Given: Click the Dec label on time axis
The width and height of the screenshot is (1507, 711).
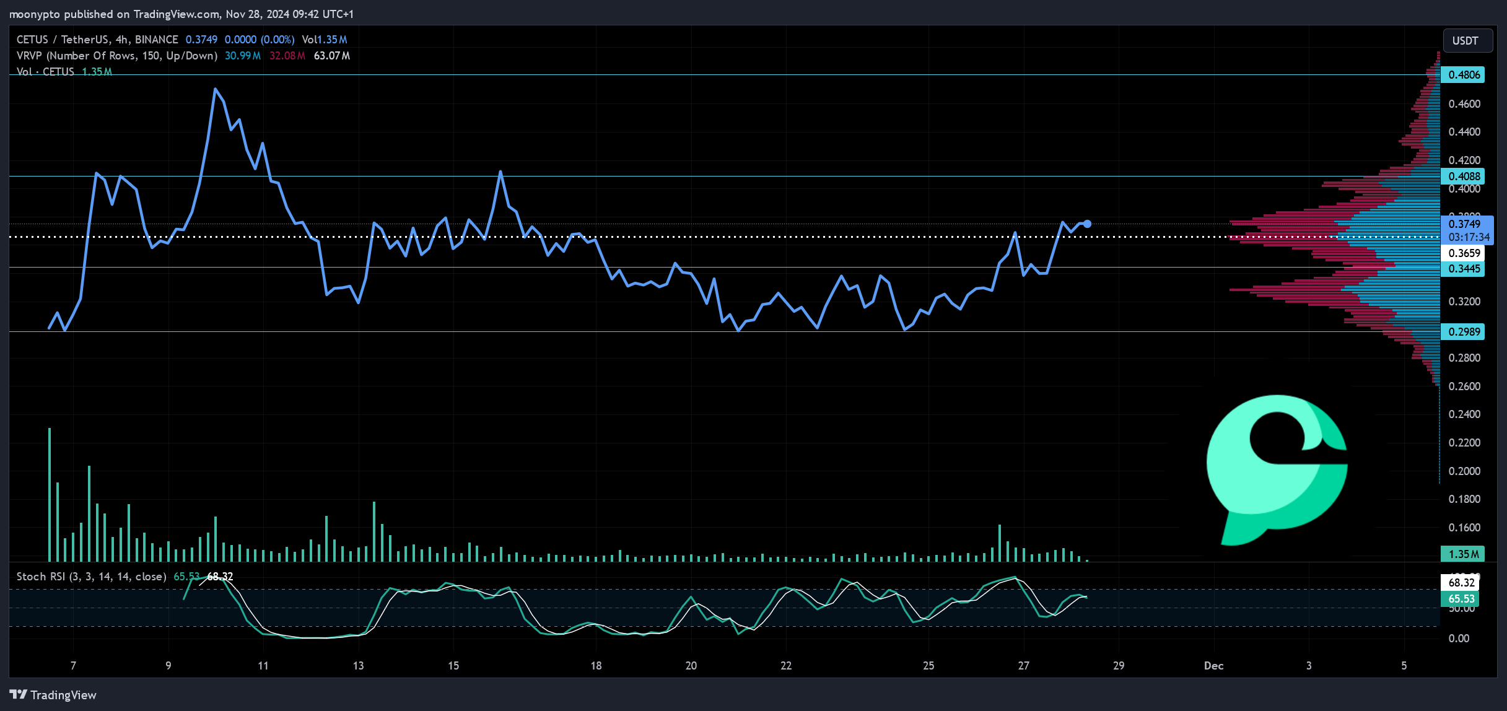Looking at the screenshot, I should pos(1213,666).
